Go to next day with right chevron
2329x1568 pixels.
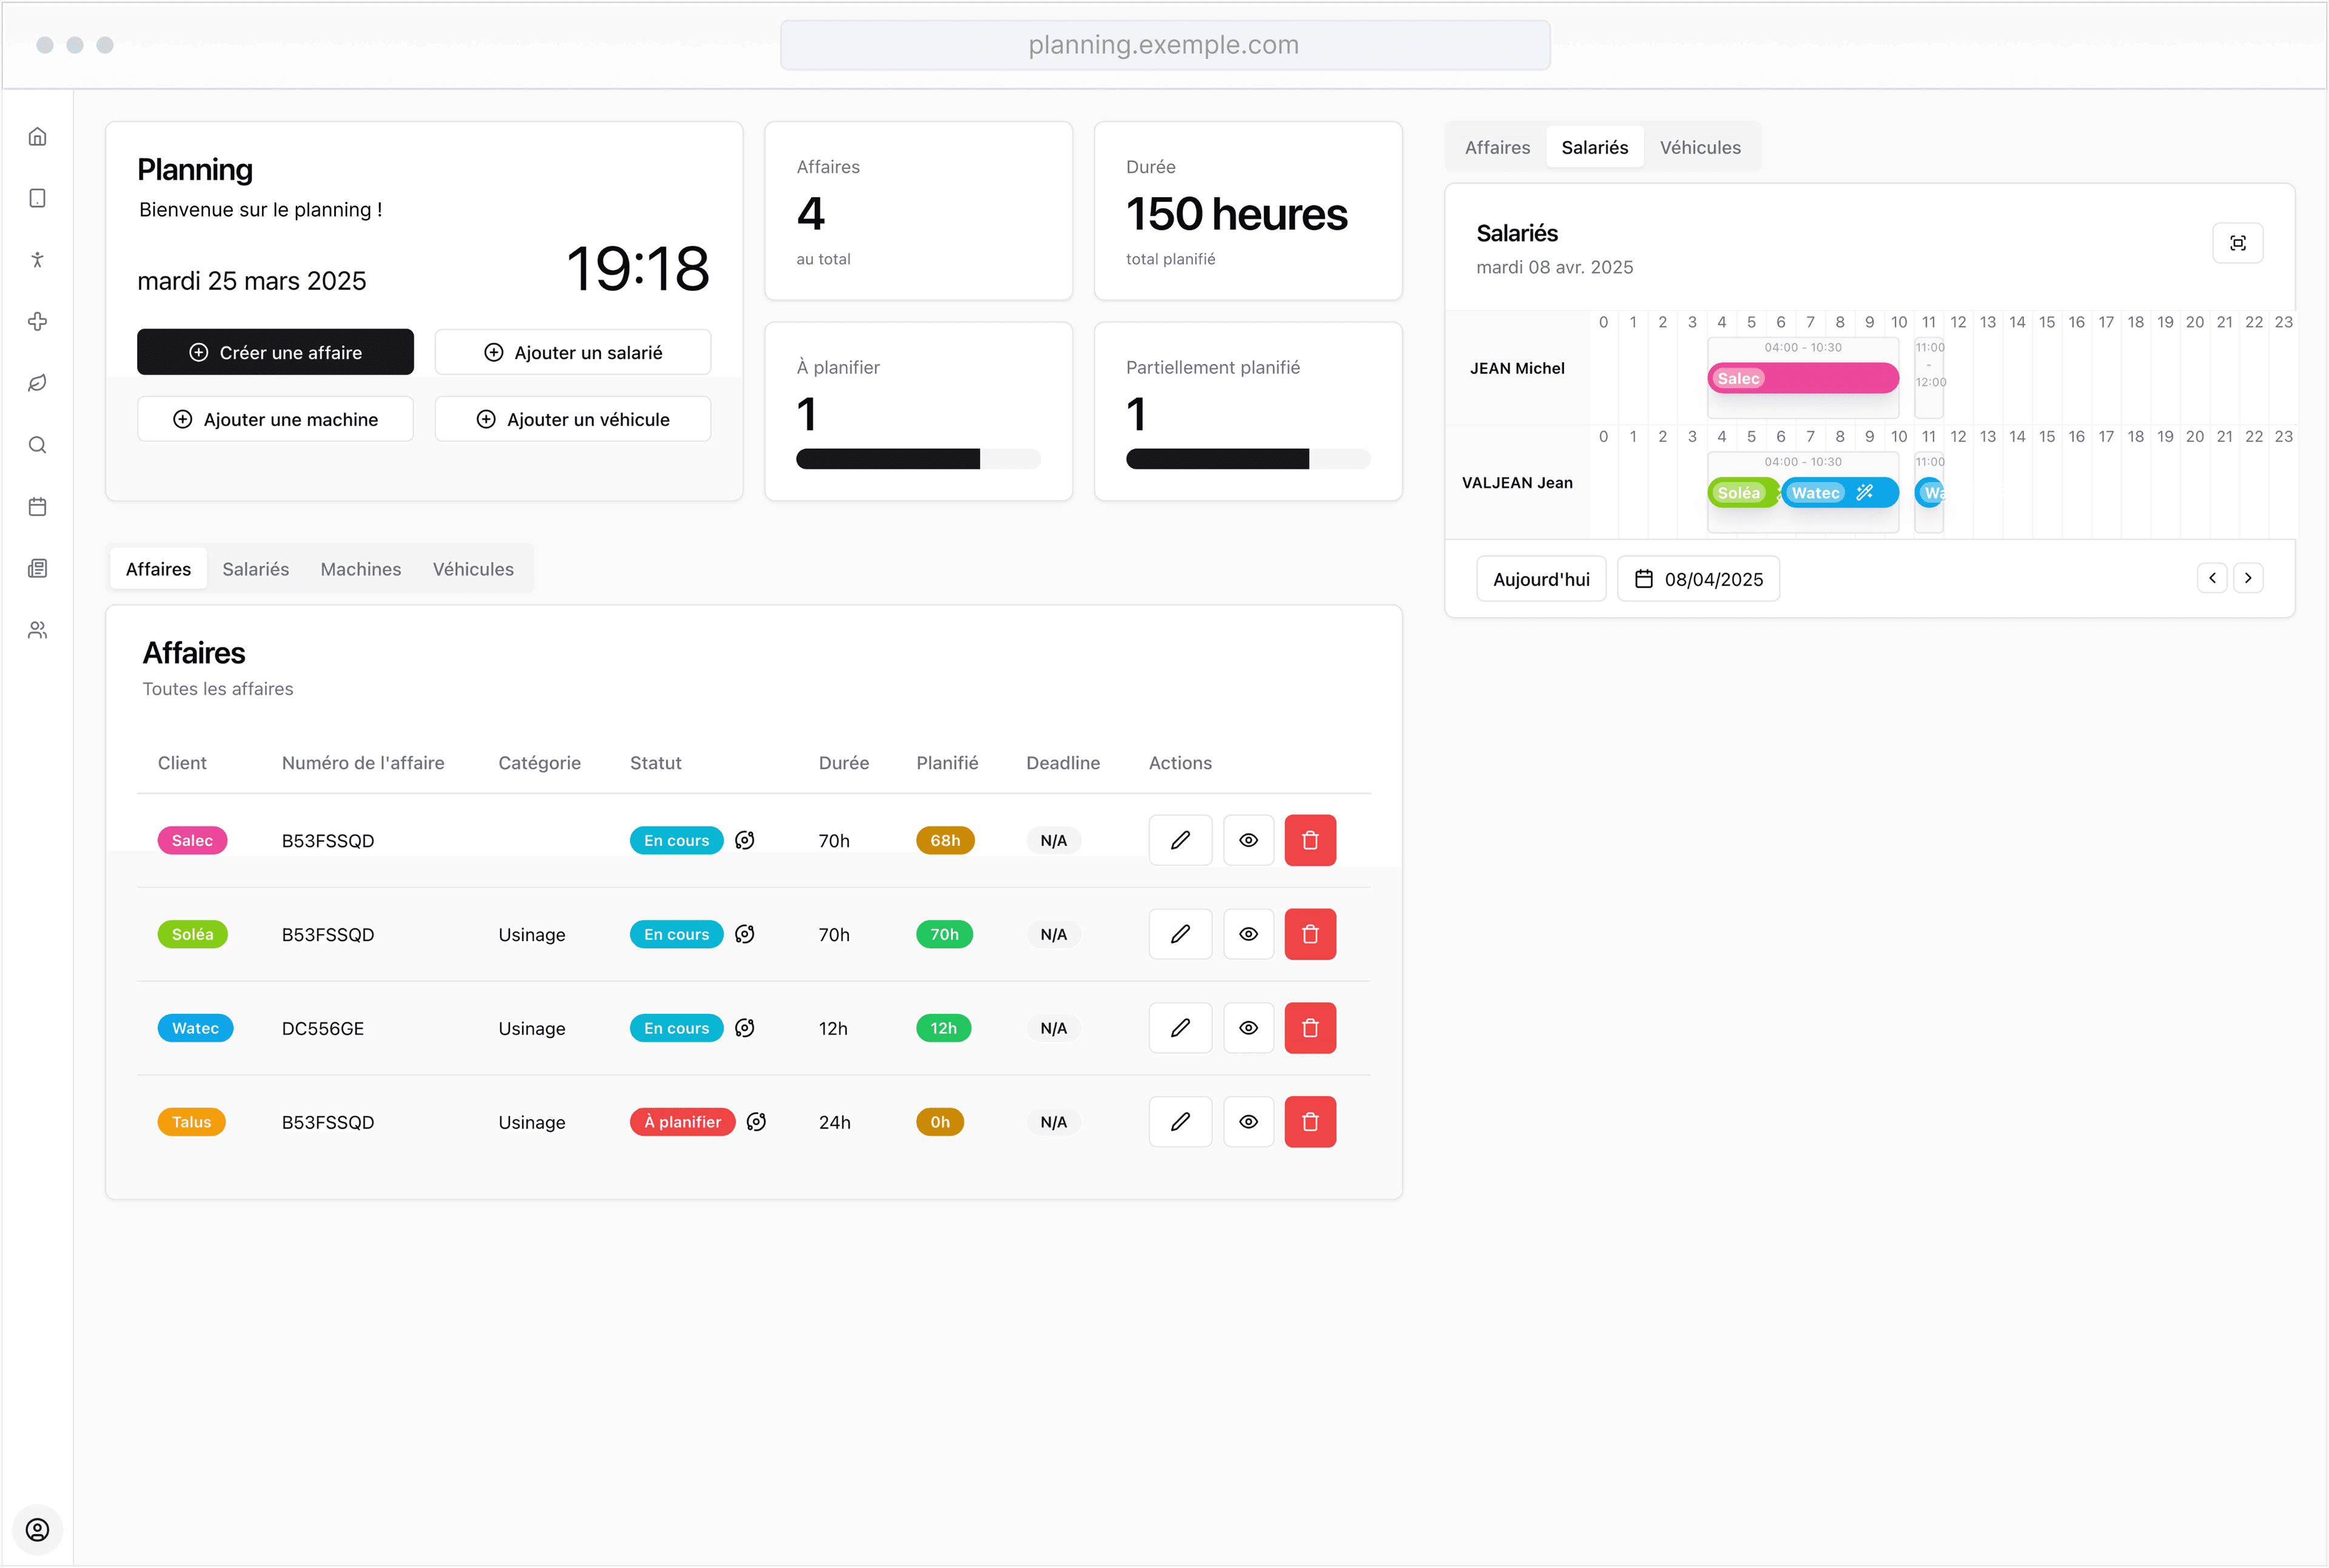[x=2247, y=578]
